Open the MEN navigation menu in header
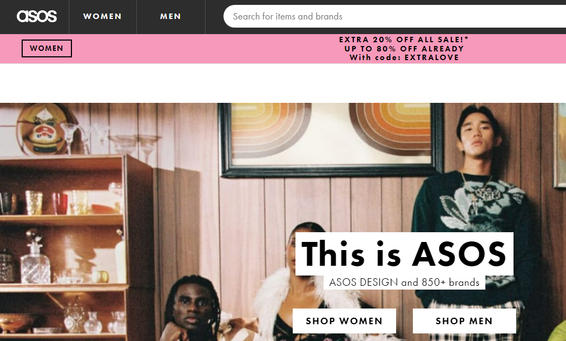 click(x=171, y=17)
